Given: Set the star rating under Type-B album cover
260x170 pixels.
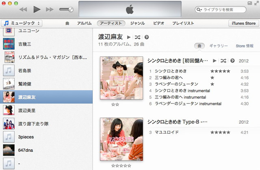Looking at the screenshot, I should click(x=121, y=166).
